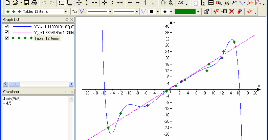Zoom in all directions icon
268x140 pixels.
tap(104, 3)
